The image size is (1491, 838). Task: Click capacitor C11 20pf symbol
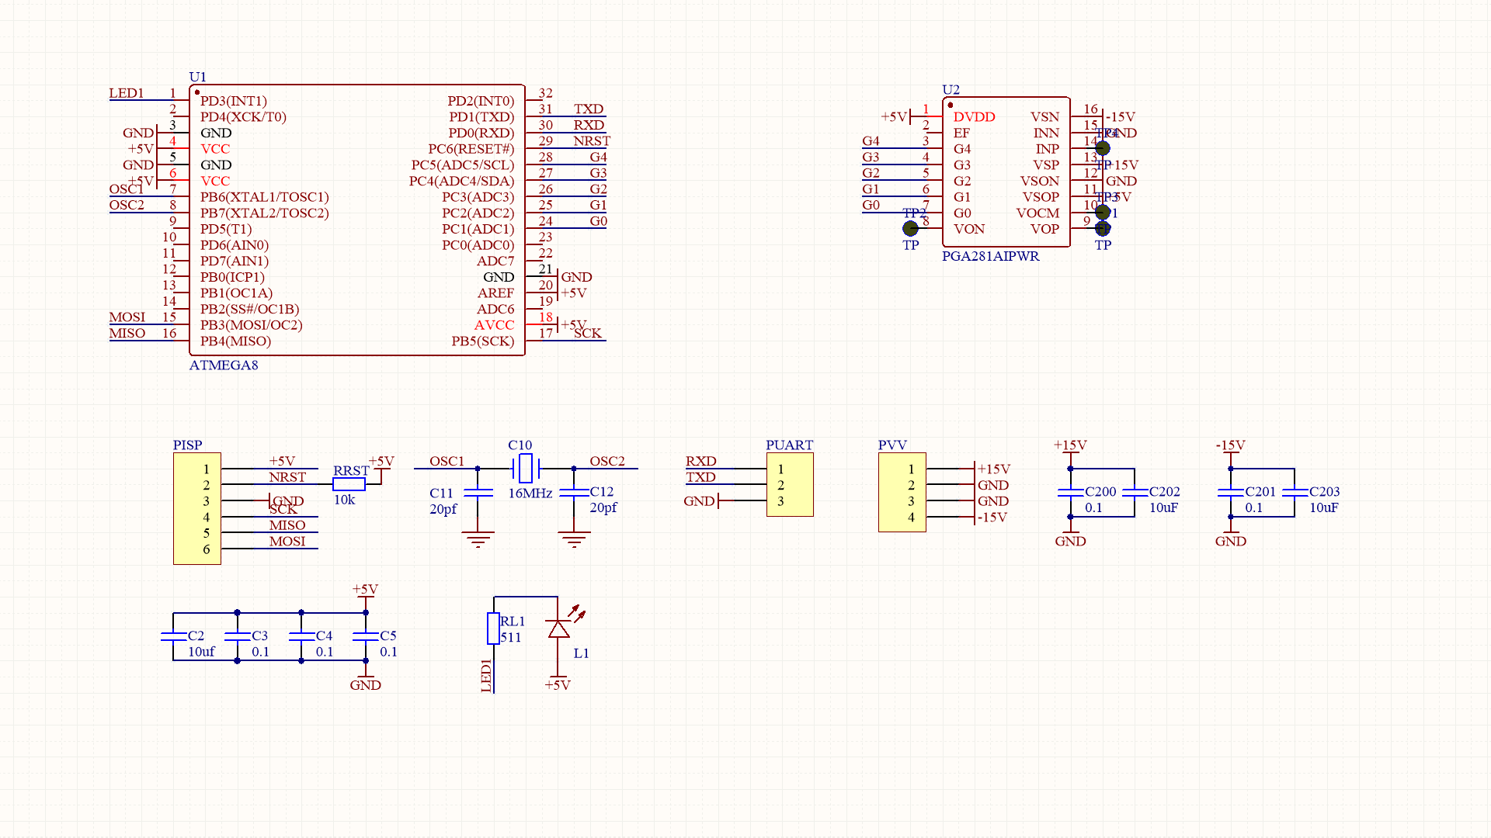[478, 493]
